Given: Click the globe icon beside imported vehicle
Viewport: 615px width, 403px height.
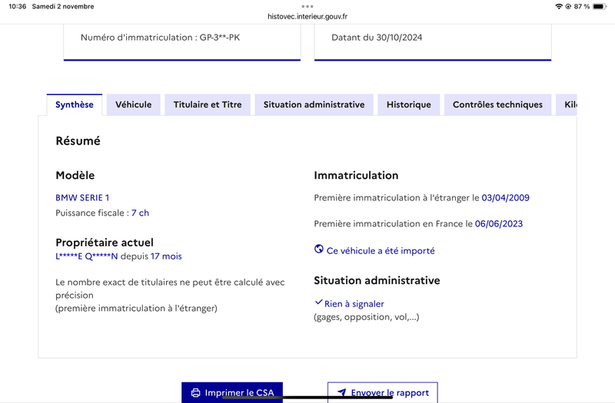Looking at the screenshot, I should click(x=319, y=249).
